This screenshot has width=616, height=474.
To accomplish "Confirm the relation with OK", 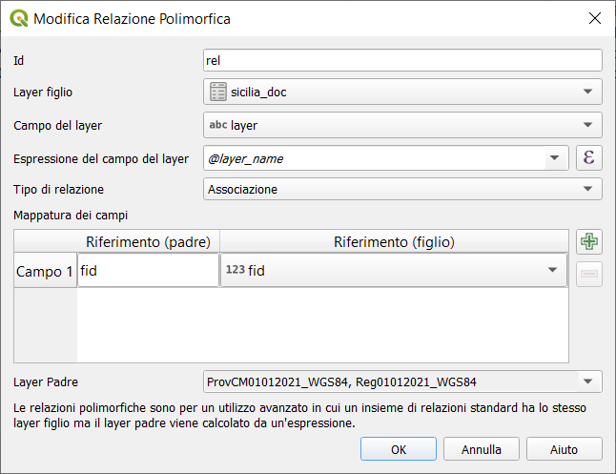I will pyautogui.click(x=399, y=448).
